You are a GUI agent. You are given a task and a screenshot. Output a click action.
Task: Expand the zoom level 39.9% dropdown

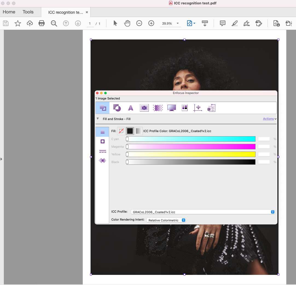(x=178, y=24)
